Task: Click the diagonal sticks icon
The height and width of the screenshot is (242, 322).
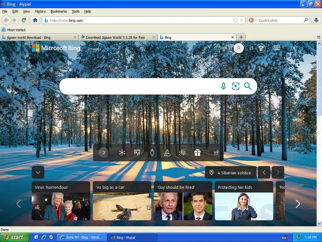Action: click(182, 153)
